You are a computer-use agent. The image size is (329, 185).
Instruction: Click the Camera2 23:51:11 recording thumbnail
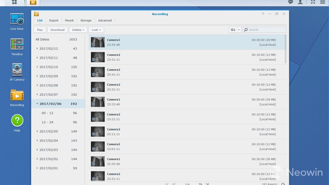click(x=98, y=57)
